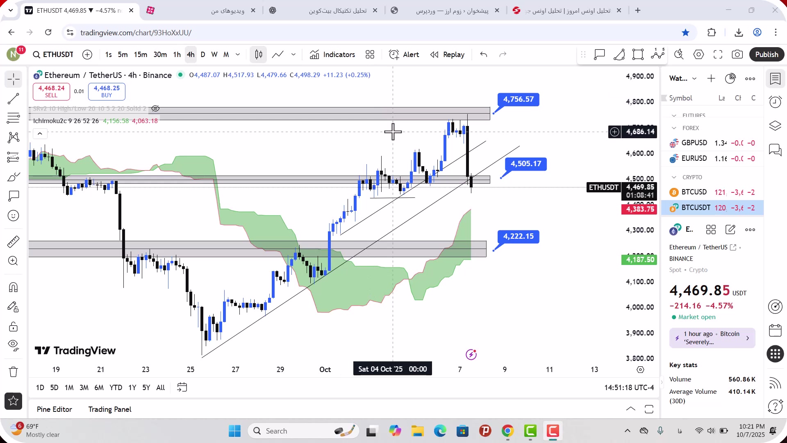Click the SELL 4,468.24 button
Viewport: 787px width, 443px height.
click(51, 91)
